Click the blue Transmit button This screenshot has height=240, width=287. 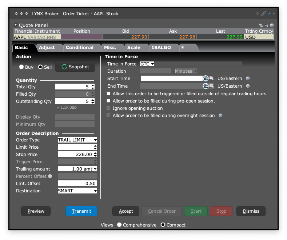[x=81, y=211]
